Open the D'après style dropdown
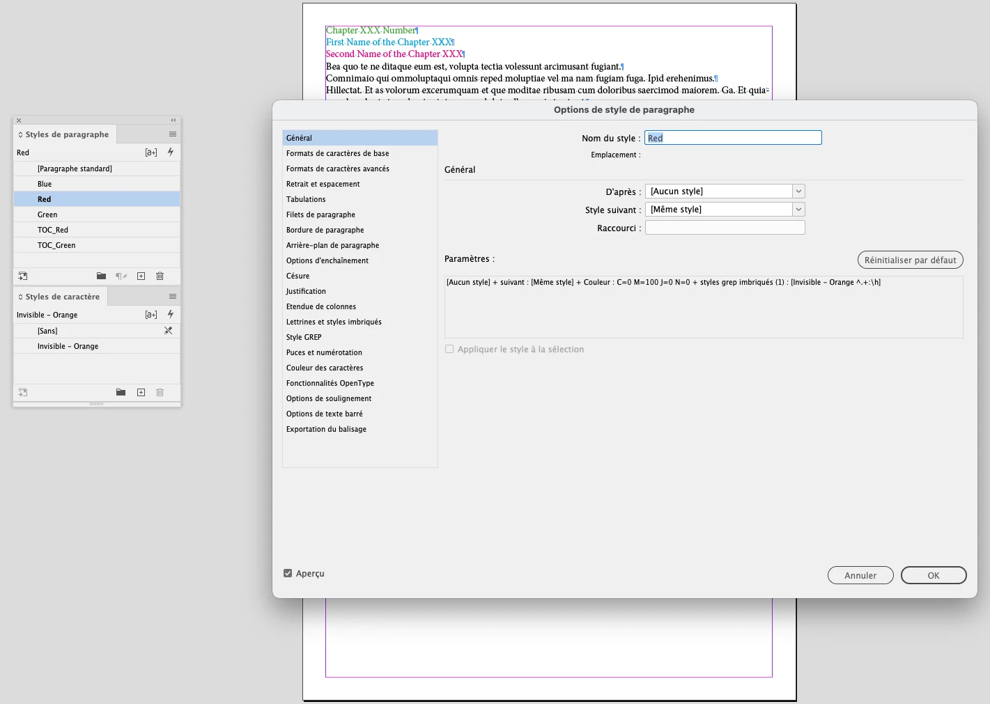990x704 pixels. point(725,191)
